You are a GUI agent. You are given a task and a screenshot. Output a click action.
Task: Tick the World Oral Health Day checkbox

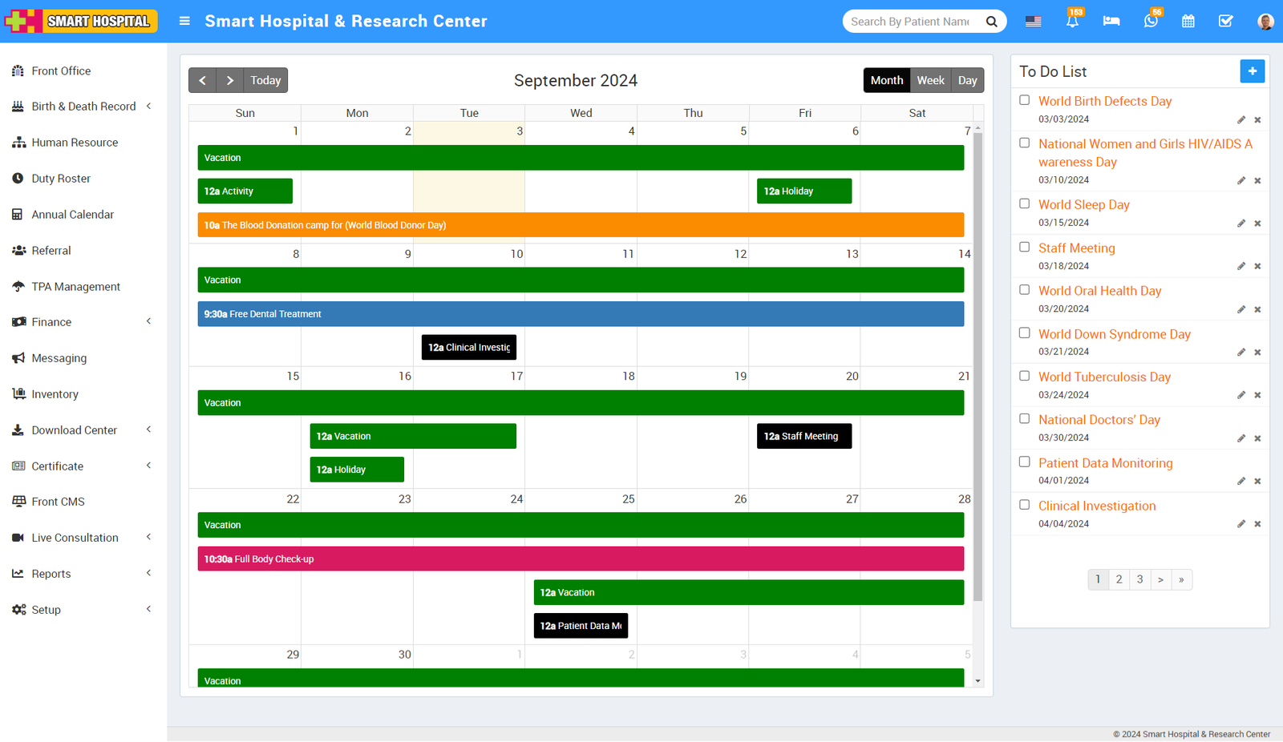pyautogui.click(x=1024, y=290)
